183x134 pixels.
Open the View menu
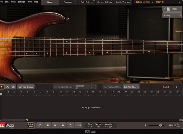pyautogui.click(x=29, y=2)
